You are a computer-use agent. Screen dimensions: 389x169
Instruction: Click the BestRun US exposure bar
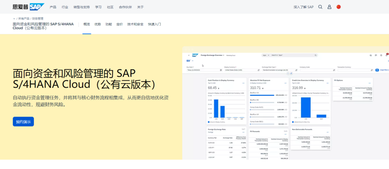262,95
